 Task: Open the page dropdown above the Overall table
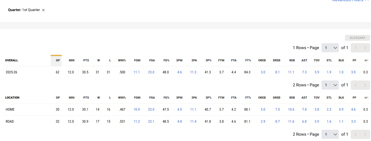pyautogui.click(x=330, y=48)
